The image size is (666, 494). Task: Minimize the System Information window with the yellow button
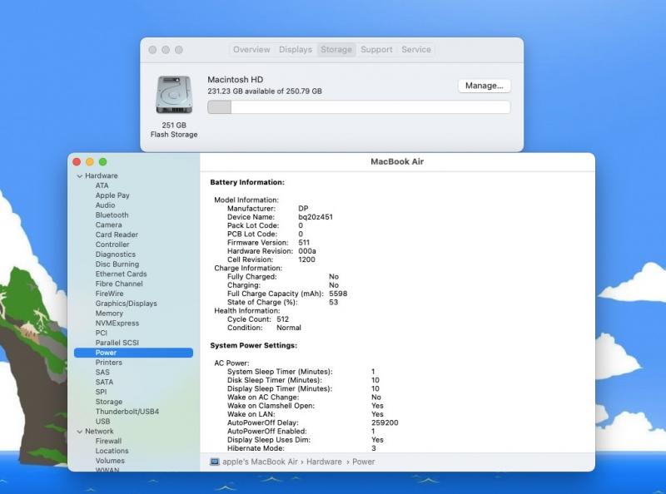tap(90, 161)
